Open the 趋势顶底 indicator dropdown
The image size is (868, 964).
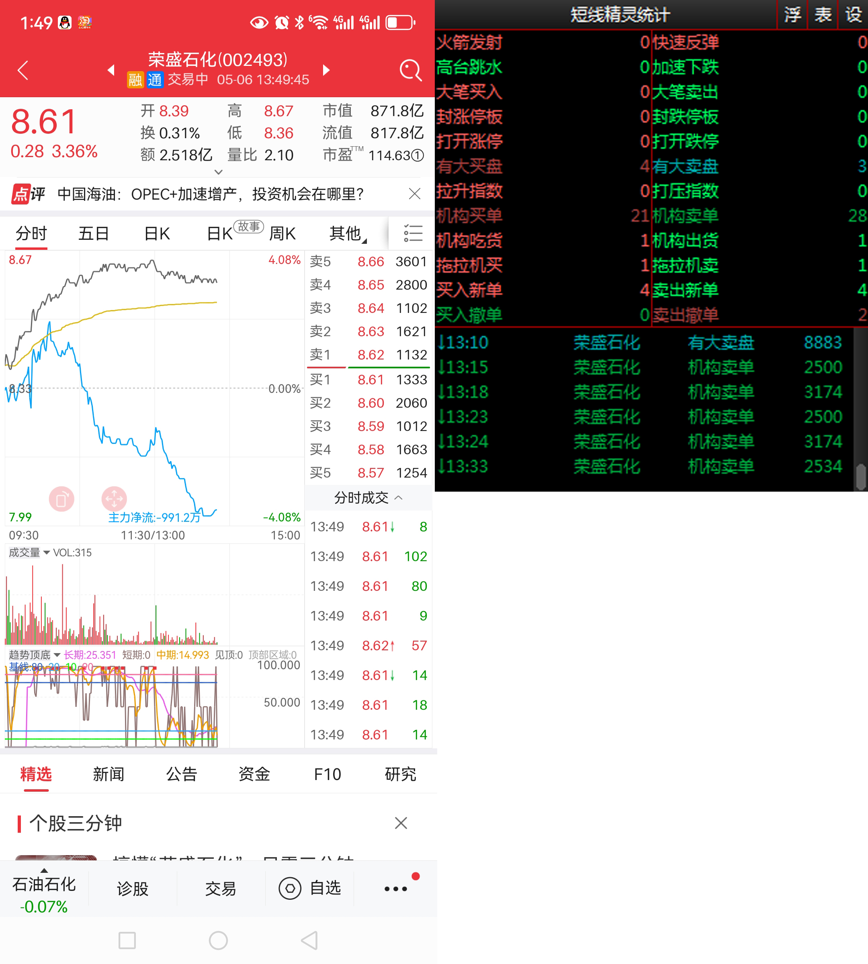click(34, 655)
